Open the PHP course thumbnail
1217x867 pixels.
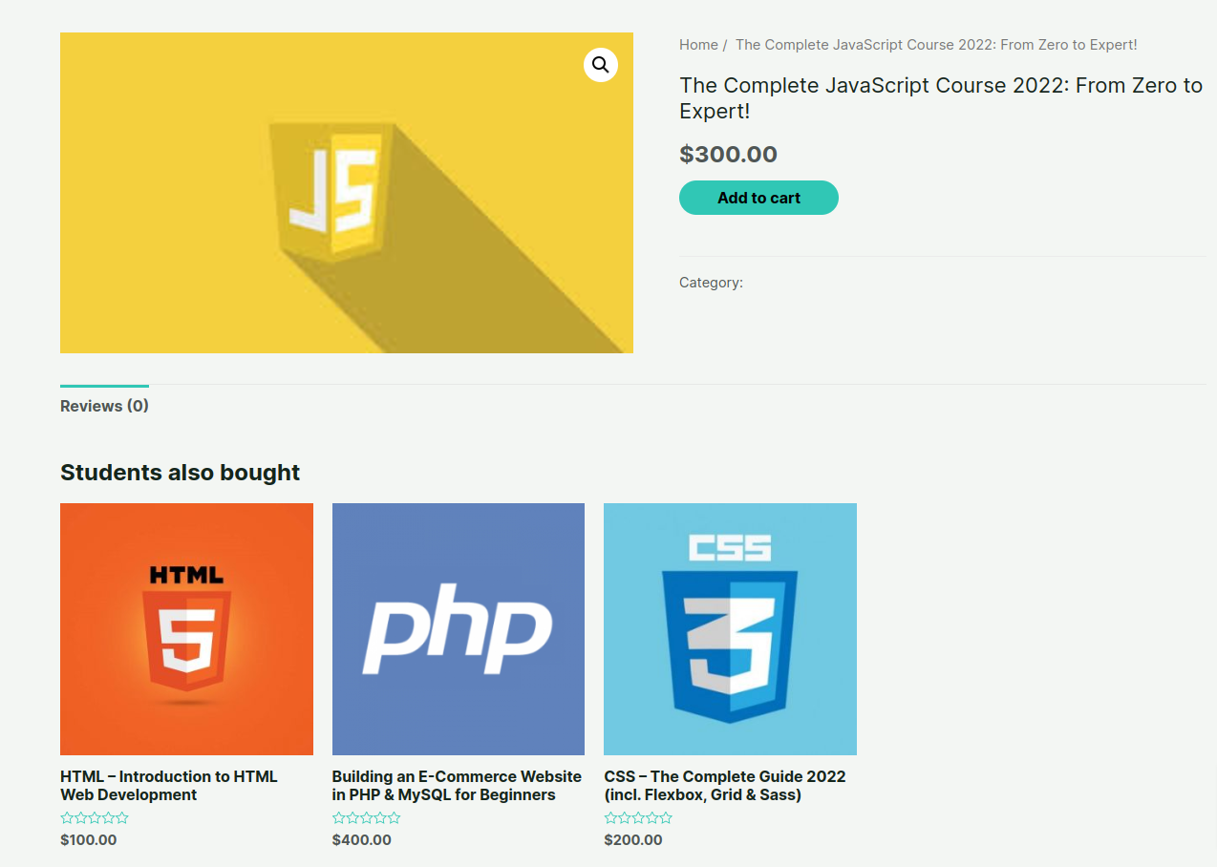pos(459,629)
